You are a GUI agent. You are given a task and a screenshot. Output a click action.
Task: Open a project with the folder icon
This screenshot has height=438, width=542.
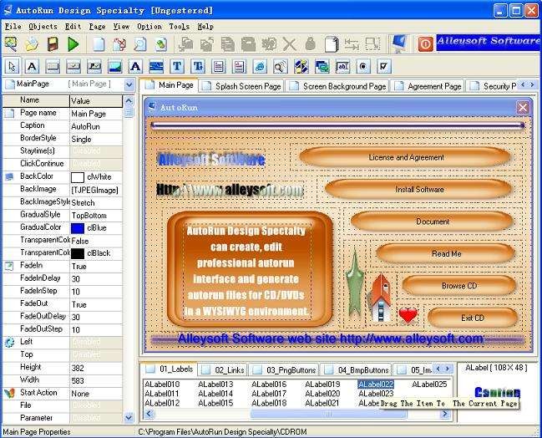(32, 44)
